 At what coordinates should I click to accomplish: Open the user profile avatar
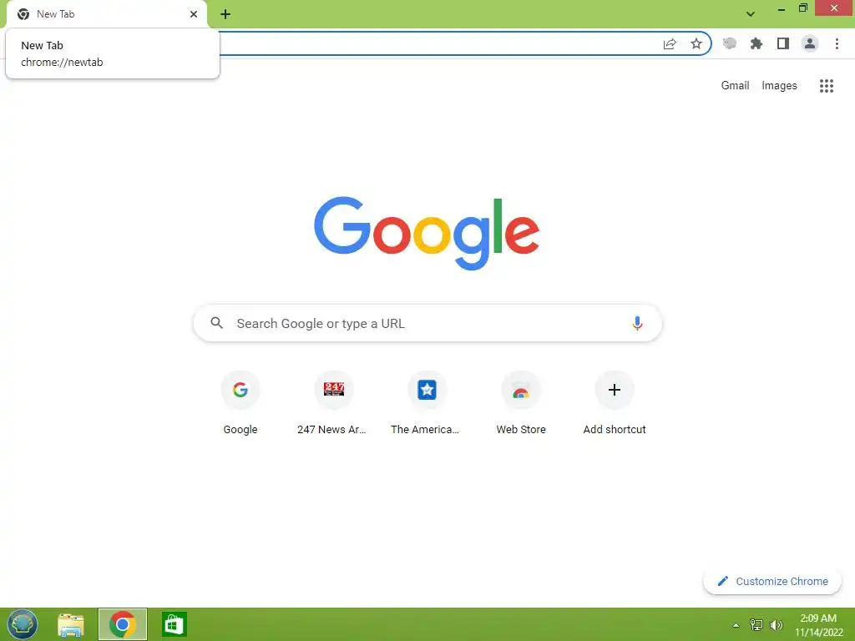click(x=810, y=43)
